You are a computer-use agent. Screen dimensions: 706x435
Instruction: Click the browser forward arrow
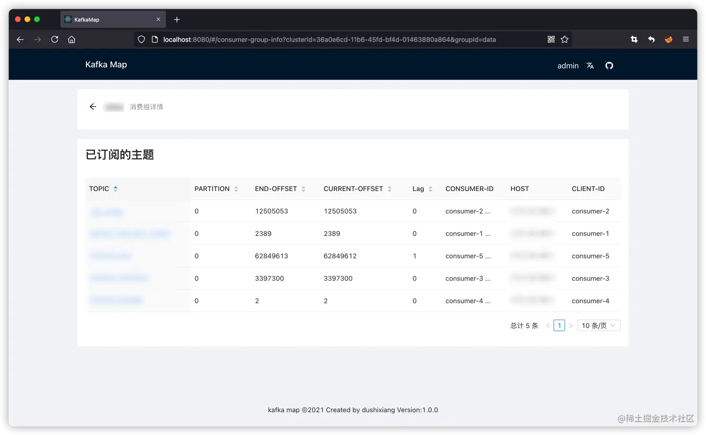[x=37, y=40]
